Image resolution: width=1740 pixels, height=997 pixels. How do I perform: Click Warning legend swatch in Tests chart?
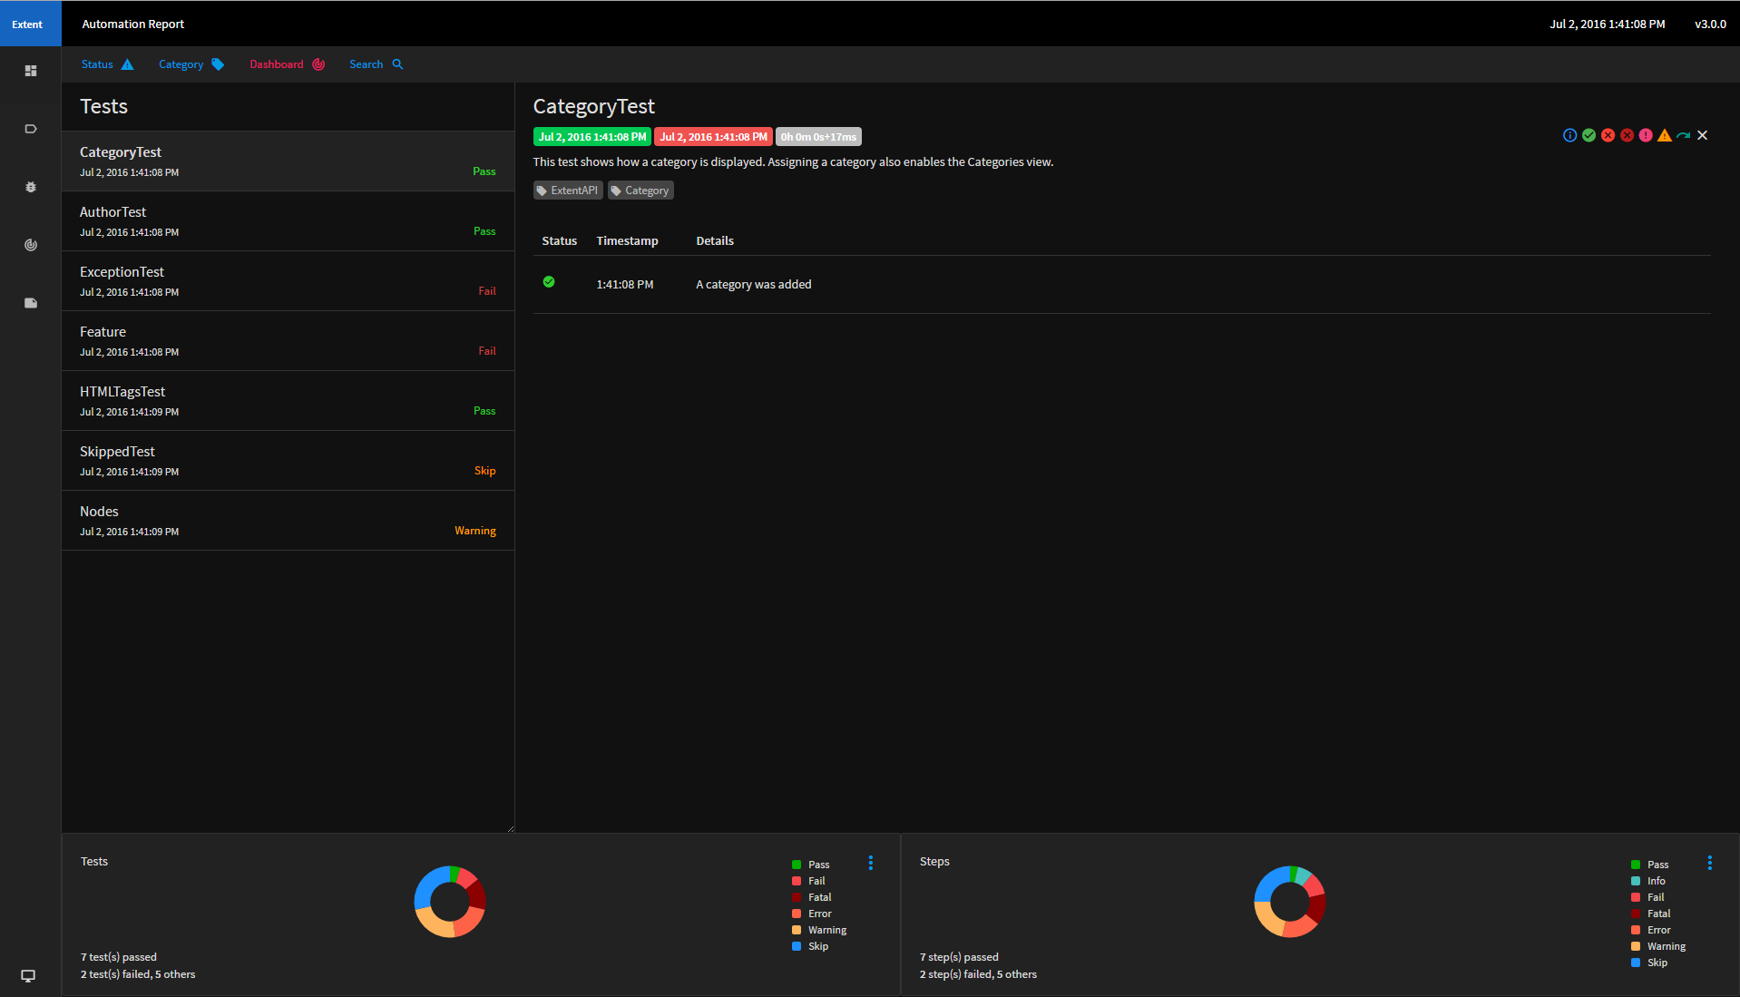coord(797,930)
